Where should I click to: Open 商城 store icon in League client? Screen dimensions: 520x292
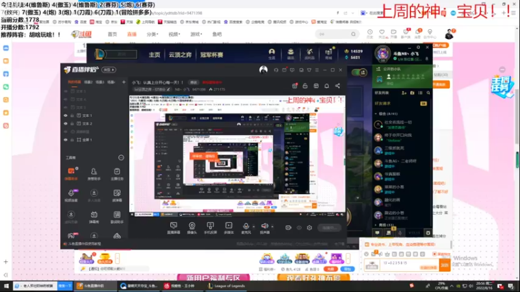pyautogui.click(x=328, y=54)
